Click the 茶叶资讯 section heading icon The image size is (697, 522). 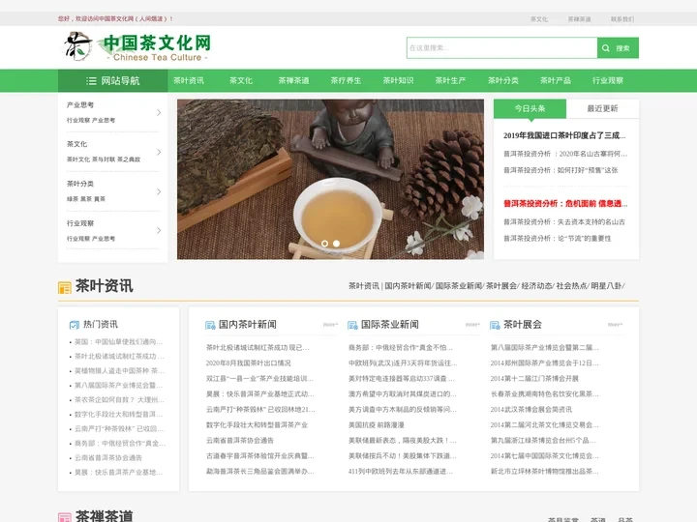[65, 287]
